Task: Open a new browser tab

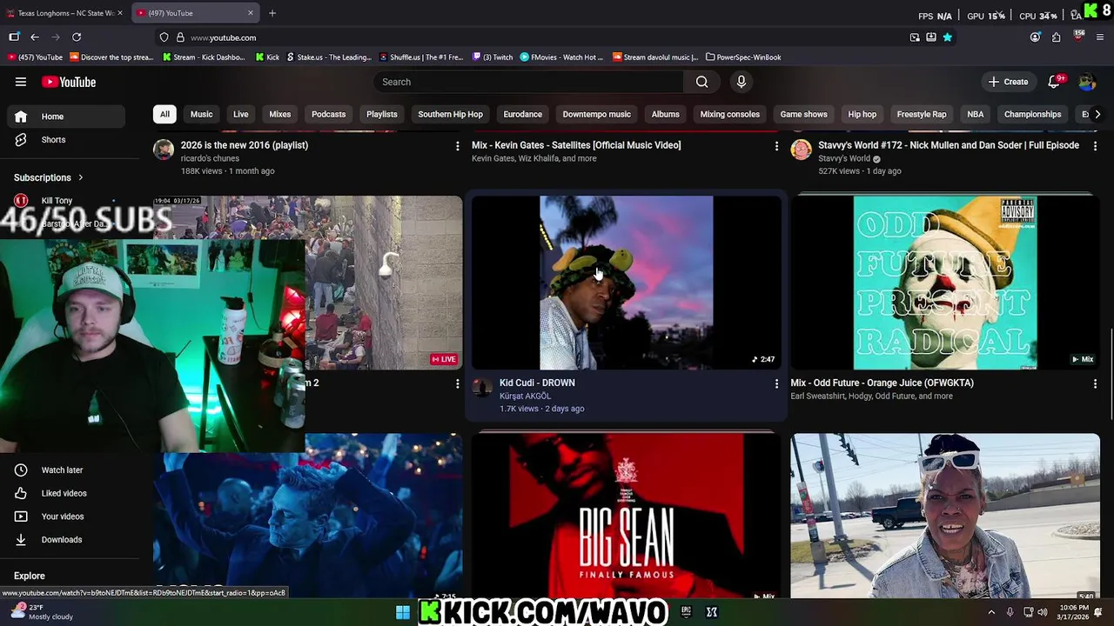Action: click(272, 13)
